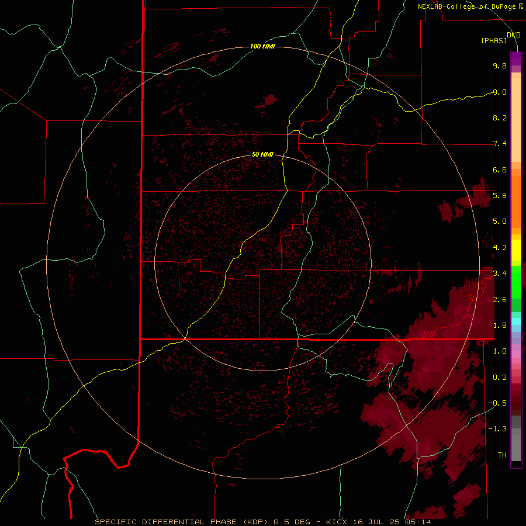Click the 6.6 color scale value
The width and height of the screenshot is (526, 526).
coord(500,169)
